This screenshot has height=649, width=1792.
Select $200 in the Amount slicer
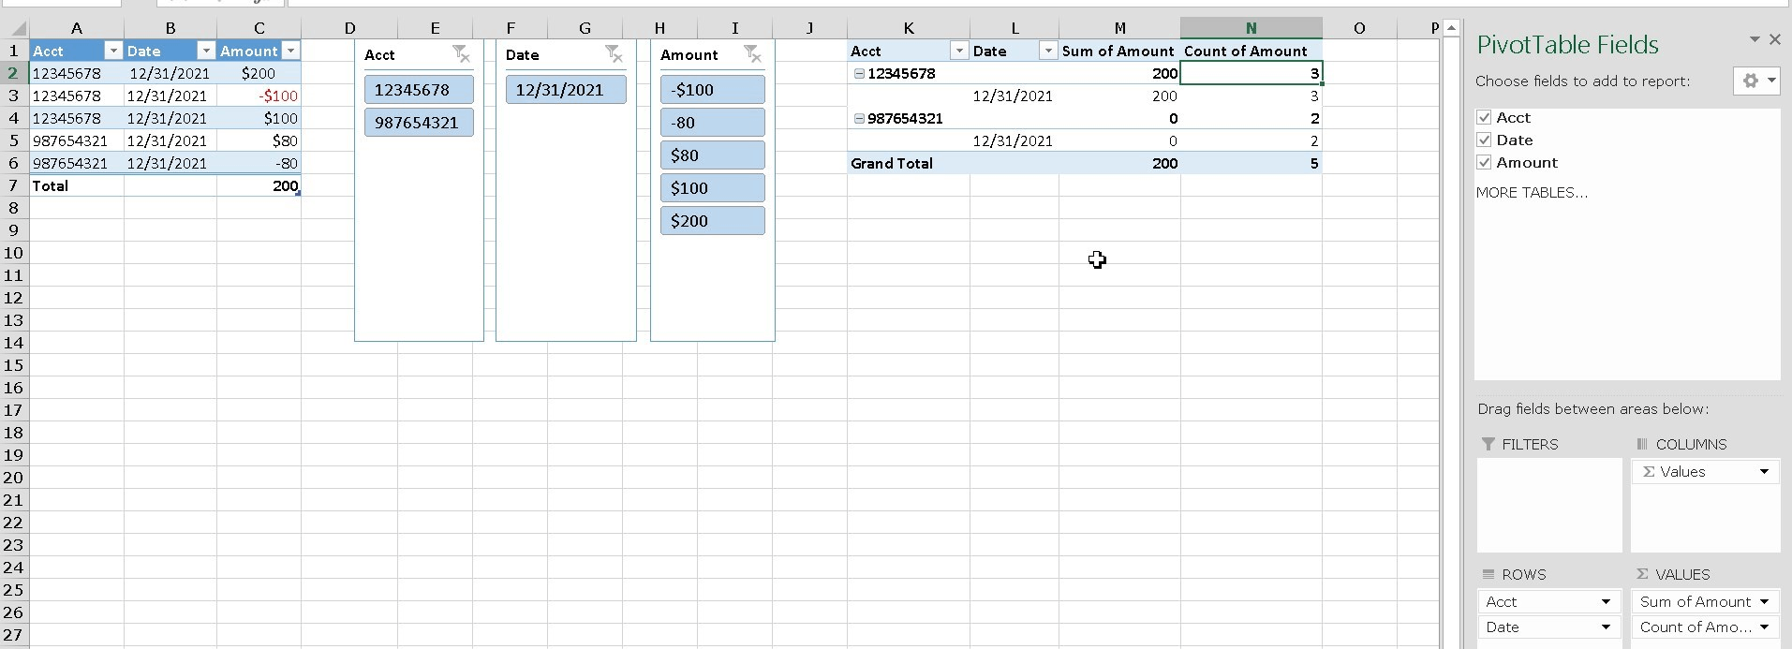(x=712, y=221)
